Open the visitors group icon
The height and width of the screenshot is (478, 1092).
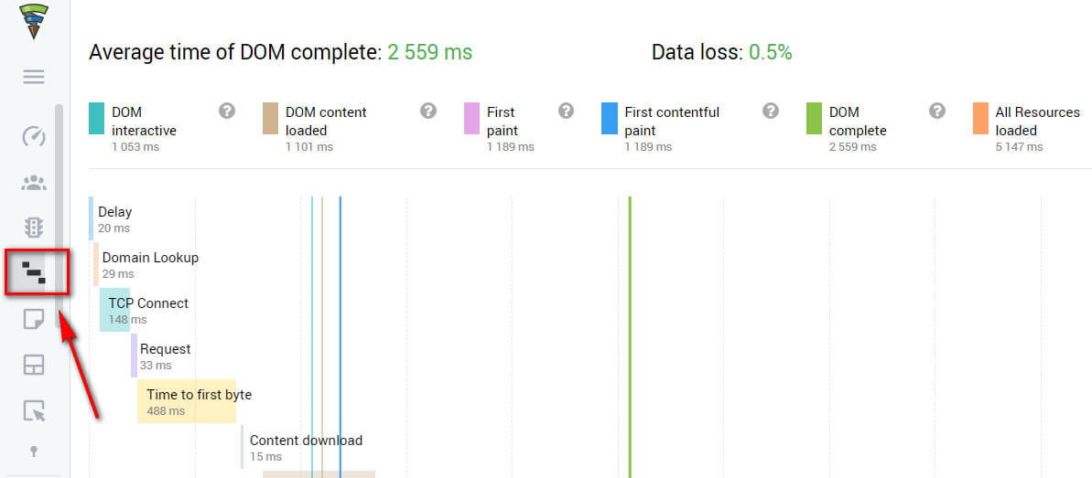point(34,183)
